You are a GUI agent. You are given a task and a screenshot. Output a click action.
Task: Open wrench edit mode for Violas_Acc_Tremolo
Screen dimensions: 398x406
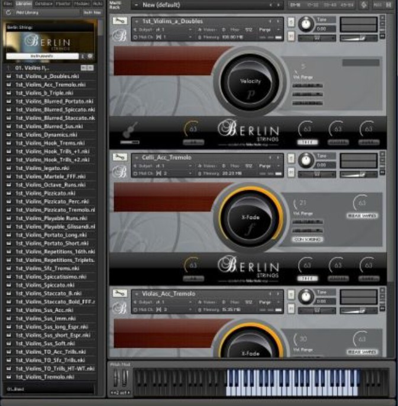[x=119, y=293]
